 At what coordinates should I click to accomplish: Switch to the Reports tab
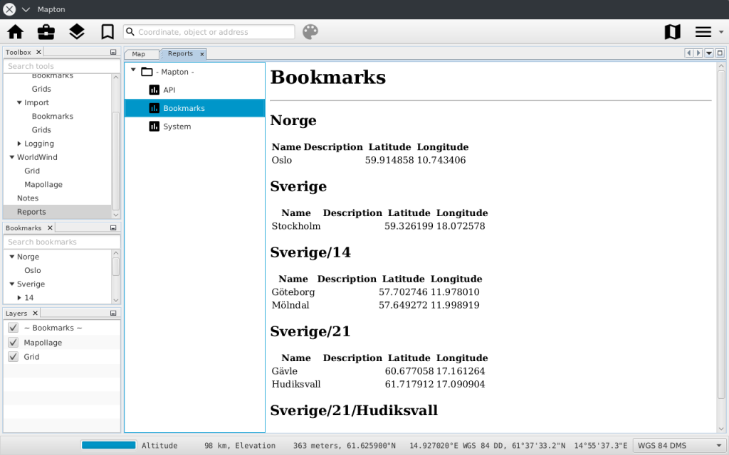click(x=180, y=53)
